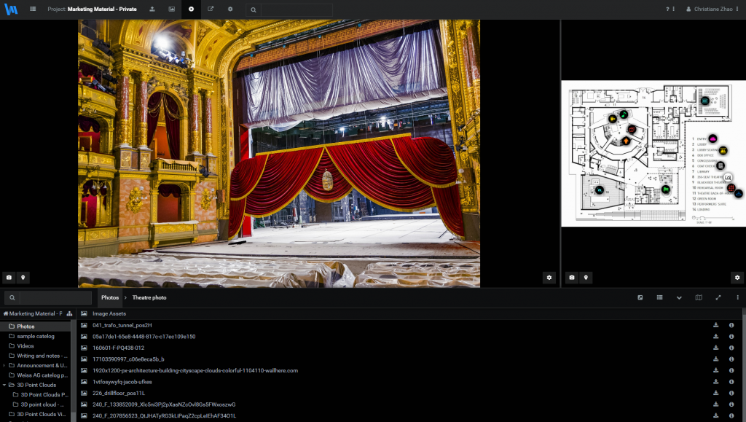Screen dimensions: 746x422
Task: Expand the Announcement folder in tree
Action: point(4,365)
